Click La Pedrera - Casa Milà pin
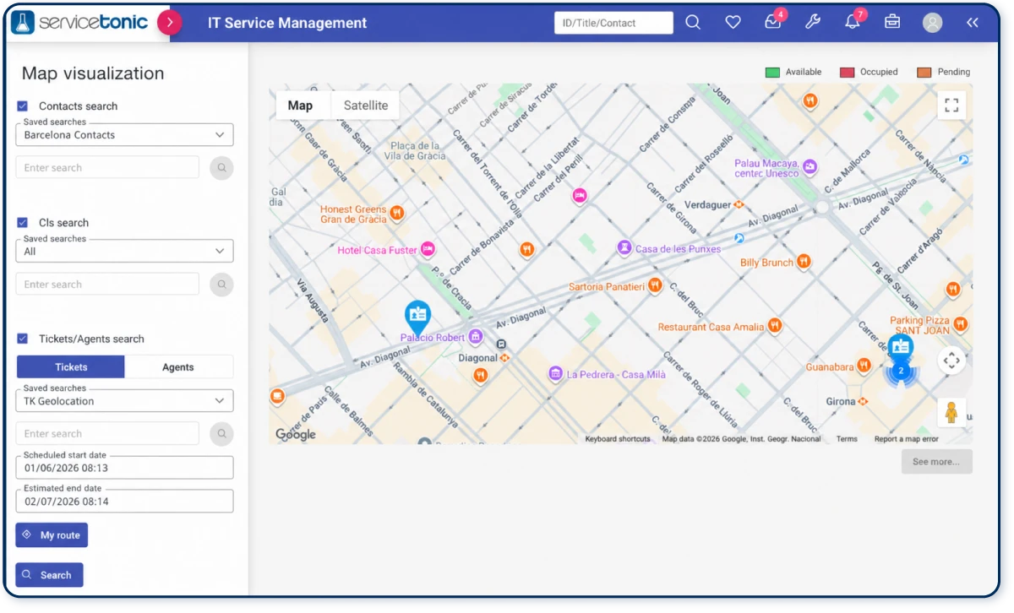Screen dimensions: 1014x613 (x=555, y=373)
